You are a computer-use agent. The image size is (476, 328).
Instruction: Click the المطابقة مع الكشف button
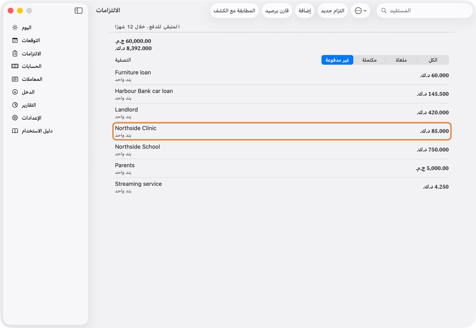tap(234, 11)
